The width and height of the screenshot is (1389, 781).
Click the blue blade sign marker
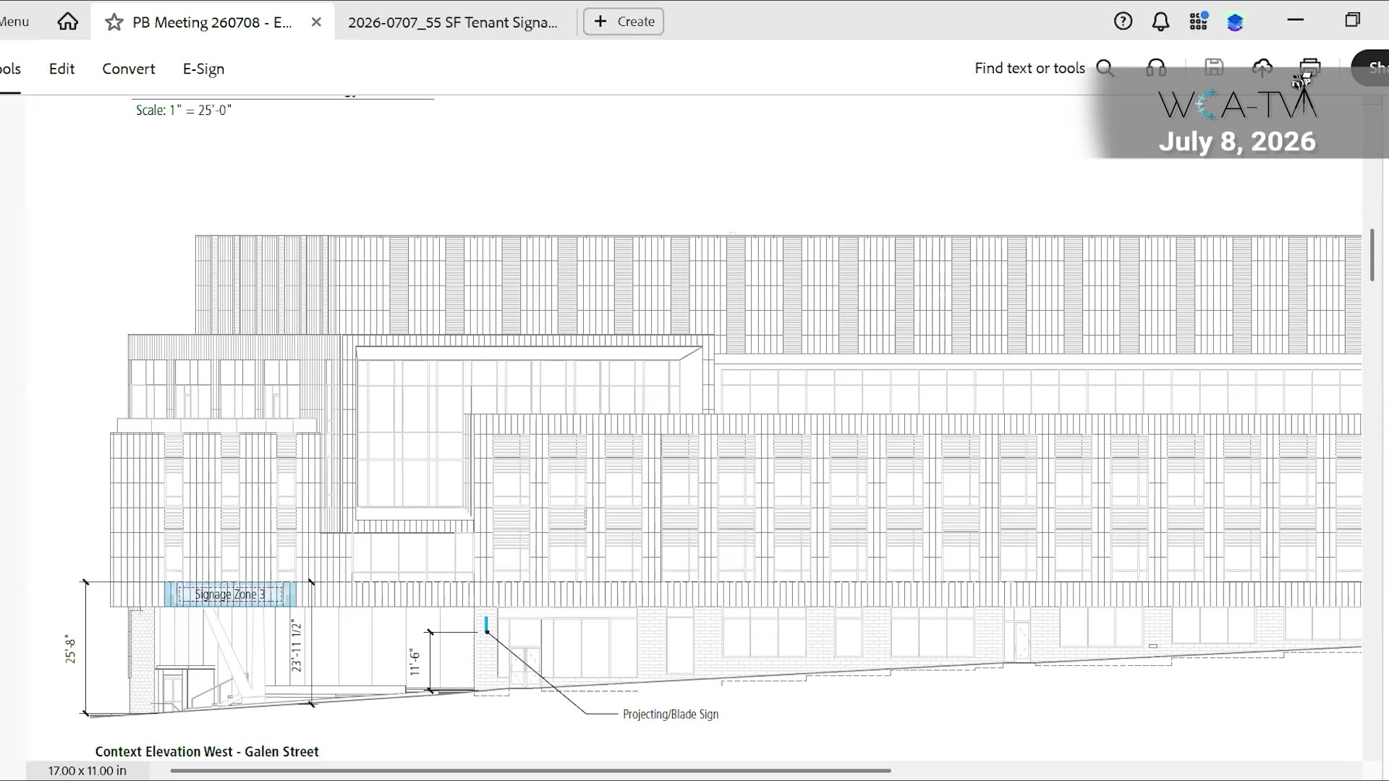click(486, 624)
